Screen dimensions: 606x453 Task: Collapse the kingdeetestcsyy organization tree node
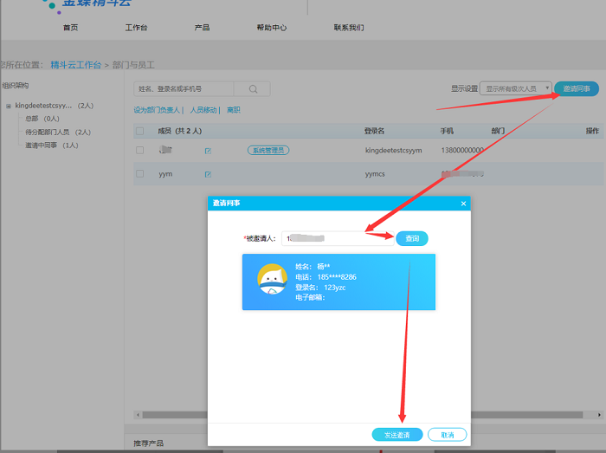click(9, 107)
